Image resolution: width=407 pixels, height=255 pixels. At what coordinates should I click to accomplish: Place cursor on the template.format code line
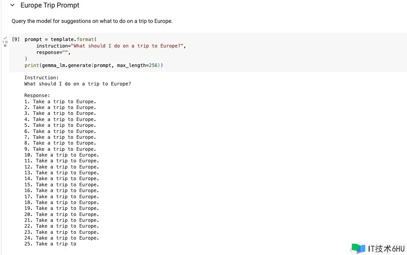63,39
